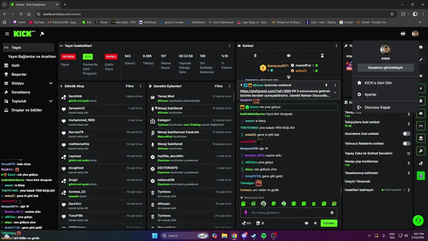Click the KAPALI Çoklu Yayın badge
The image size is (428, 241).
point(111,57)
